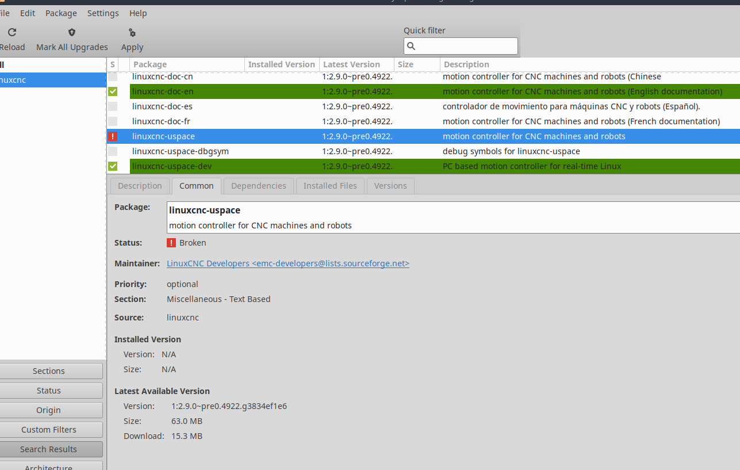Screen dimensions: 740x470
Task: Click the 15.3 MB download value
Action: [187, 436]
